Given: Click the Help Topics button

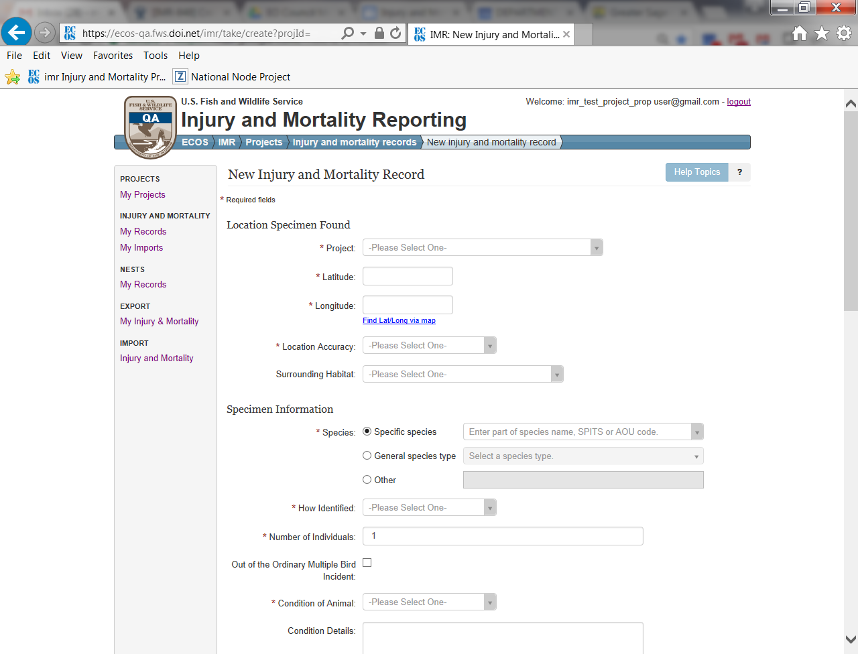Looking at the screenshot, I should point(696,172).
